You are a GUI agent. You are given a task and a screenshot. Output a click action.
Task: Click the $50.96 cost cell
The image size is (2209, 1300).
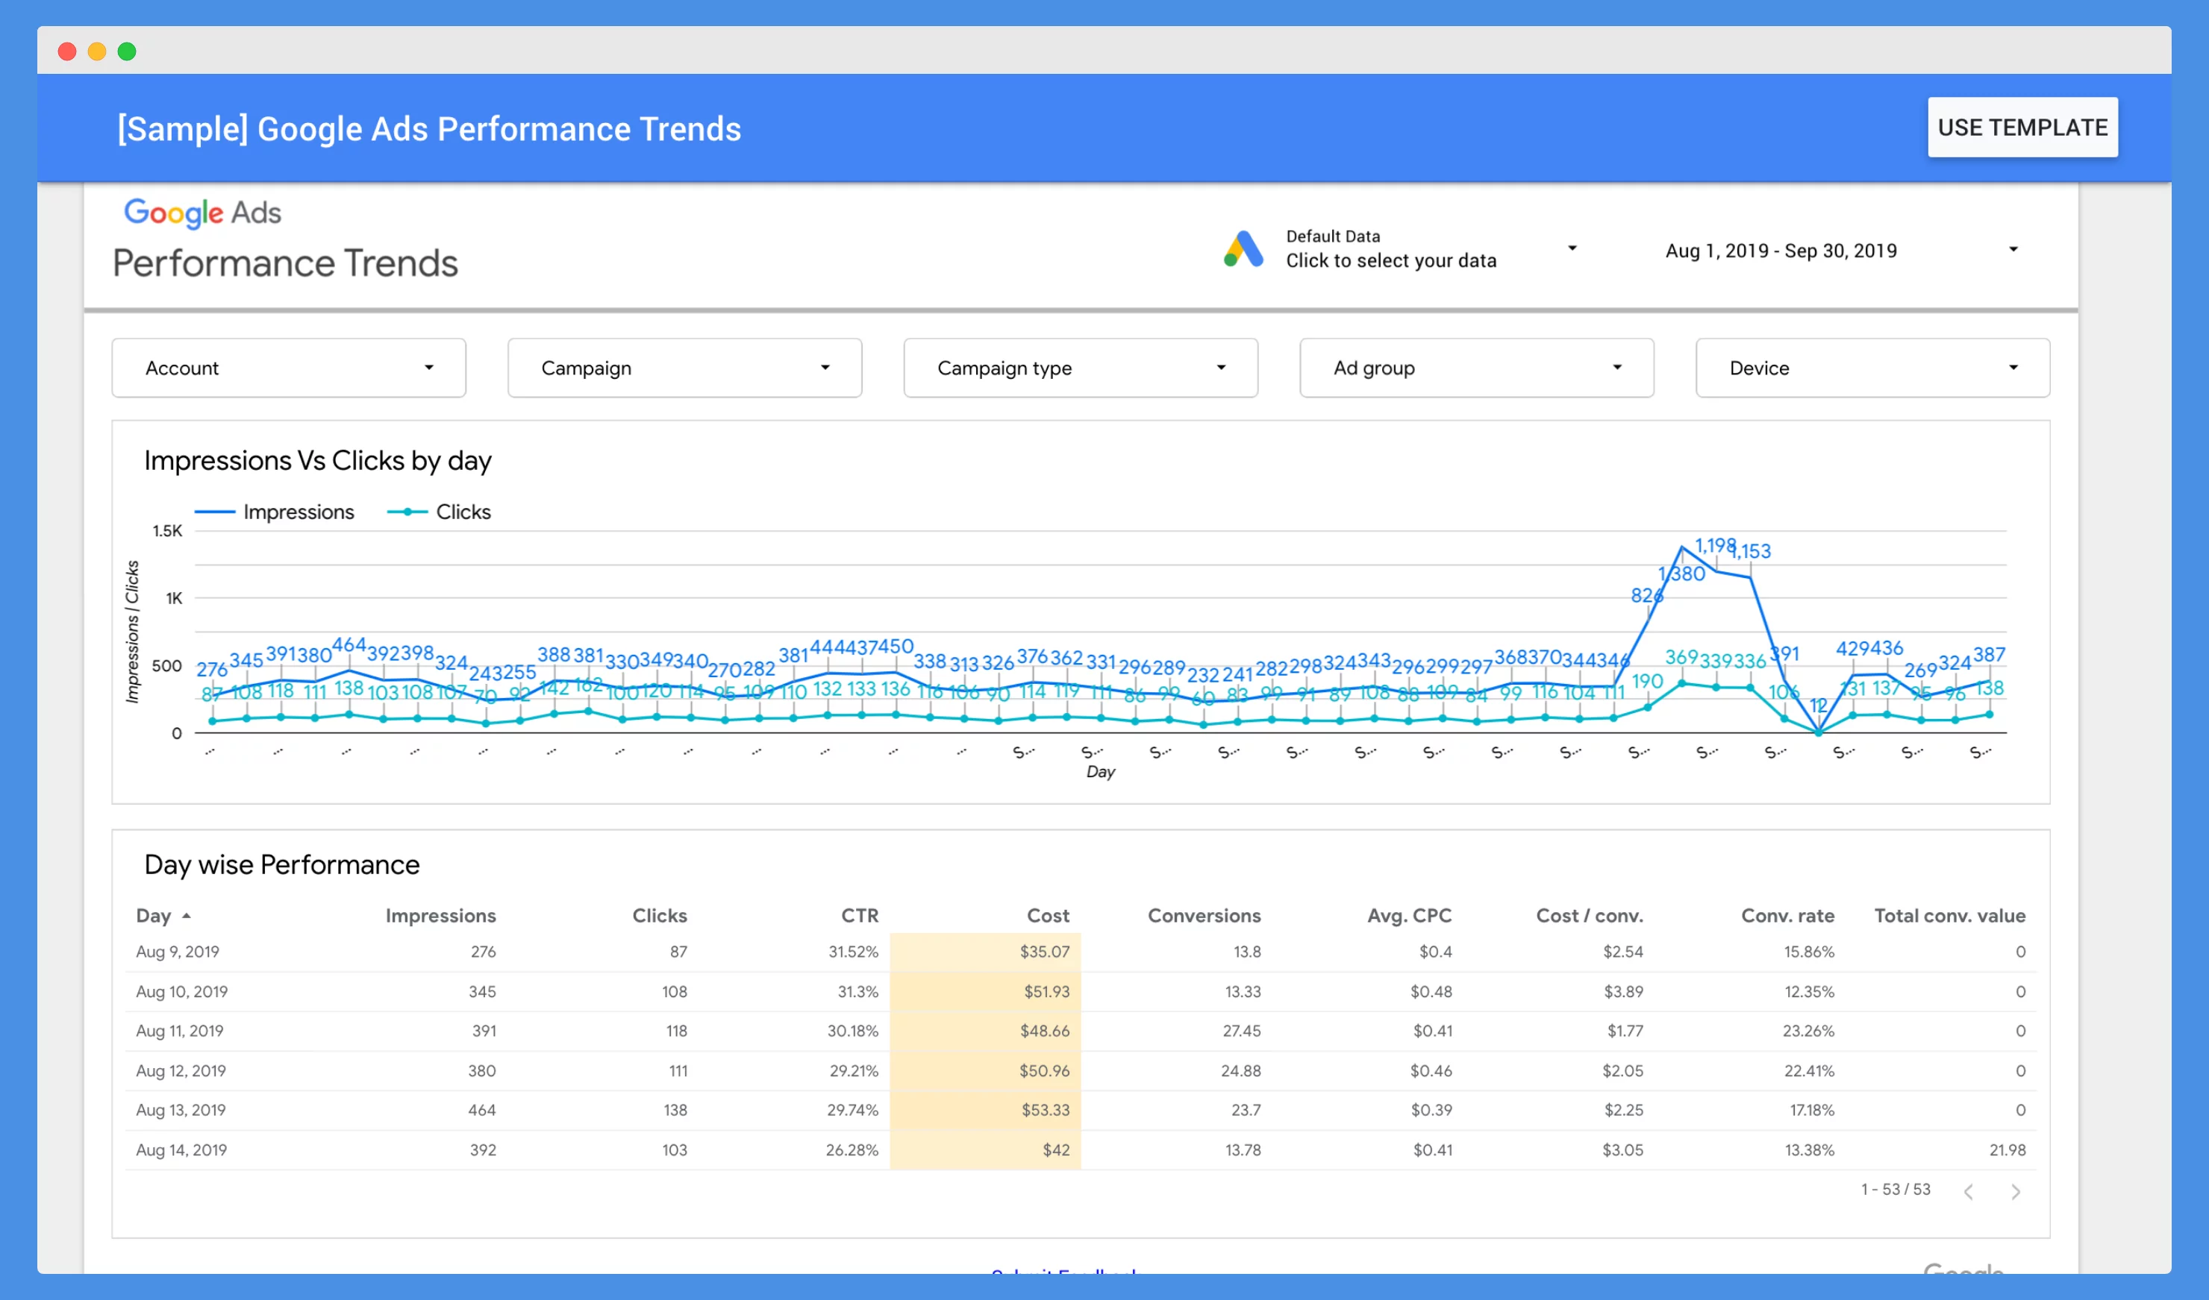click(x=1044, y=1070)
